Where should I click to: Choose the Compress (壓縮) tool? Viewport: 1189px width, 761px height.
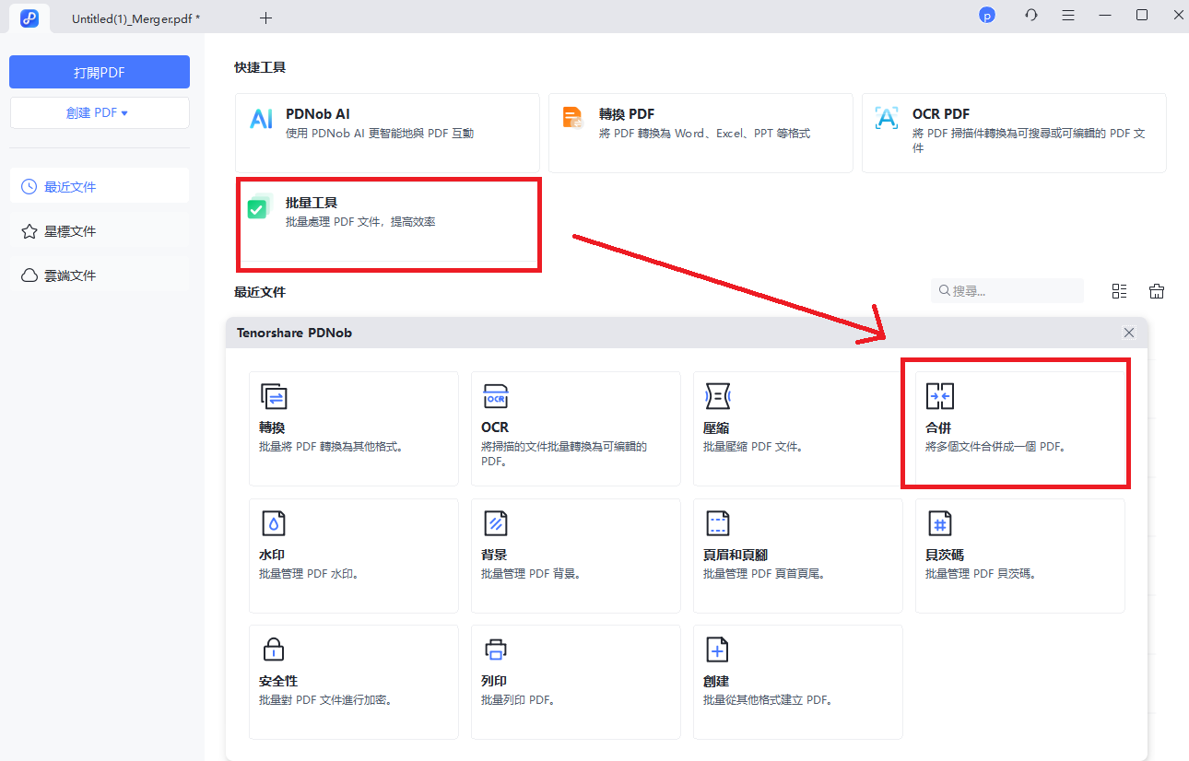click(797, 428)
